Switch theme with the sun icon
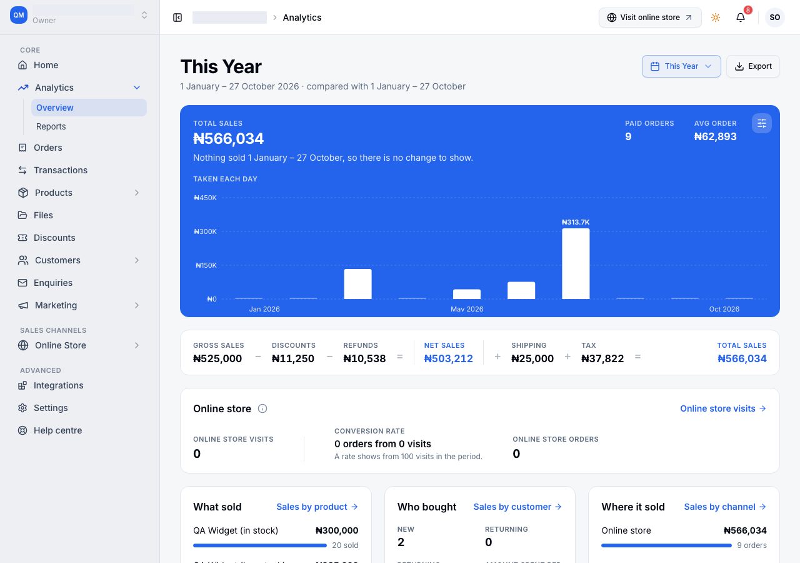800x563 pixels. 716,18
